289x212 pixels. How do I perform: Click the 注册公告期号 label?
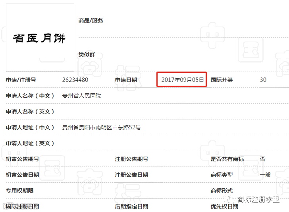pos(132,159)
